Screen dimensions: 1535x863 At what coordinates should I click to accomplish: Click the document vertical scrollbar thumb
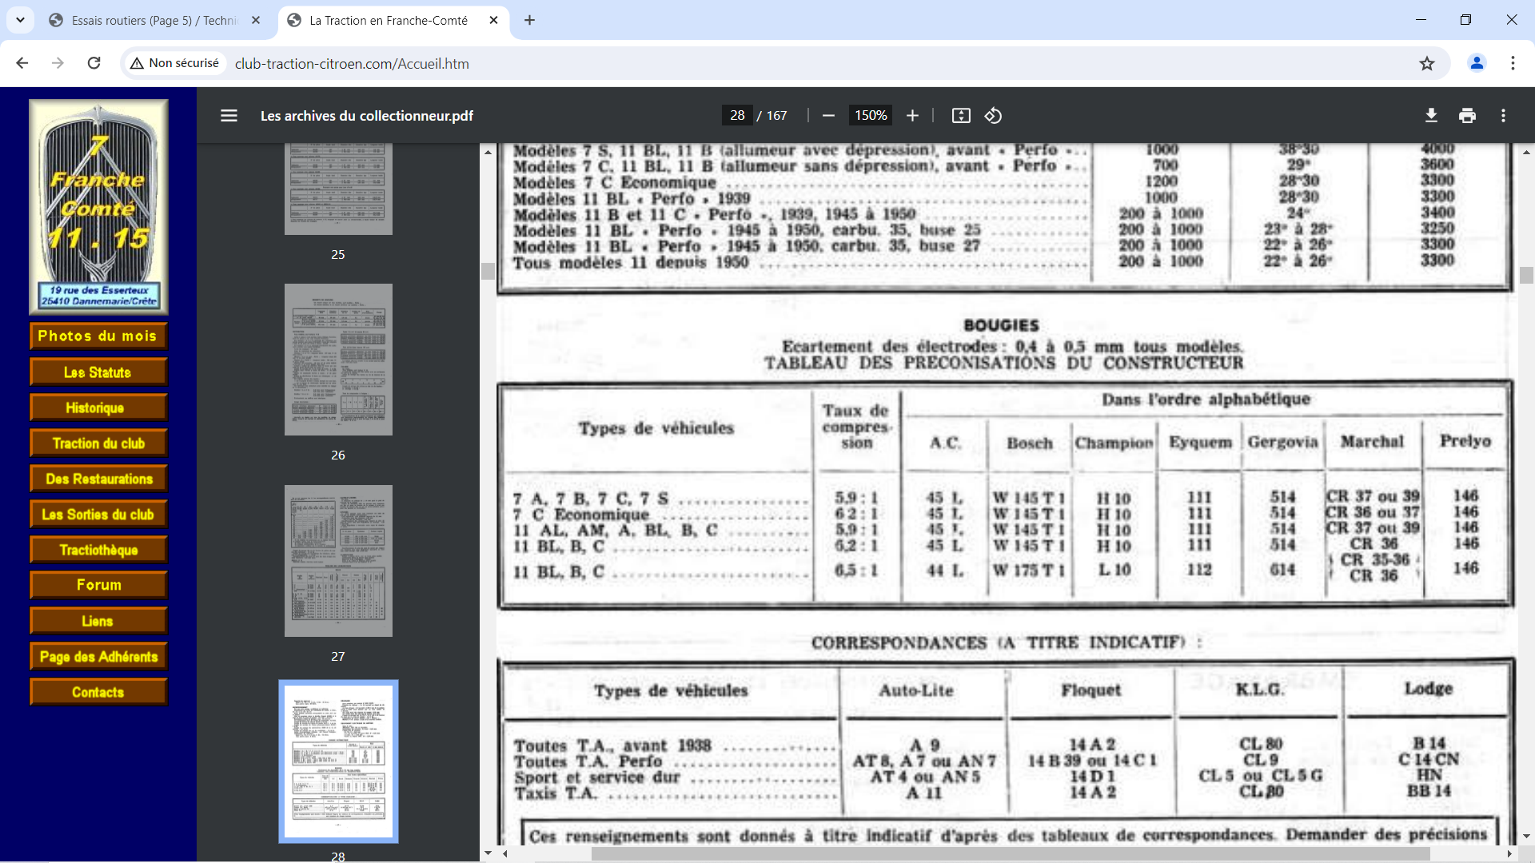[1526, 275]
